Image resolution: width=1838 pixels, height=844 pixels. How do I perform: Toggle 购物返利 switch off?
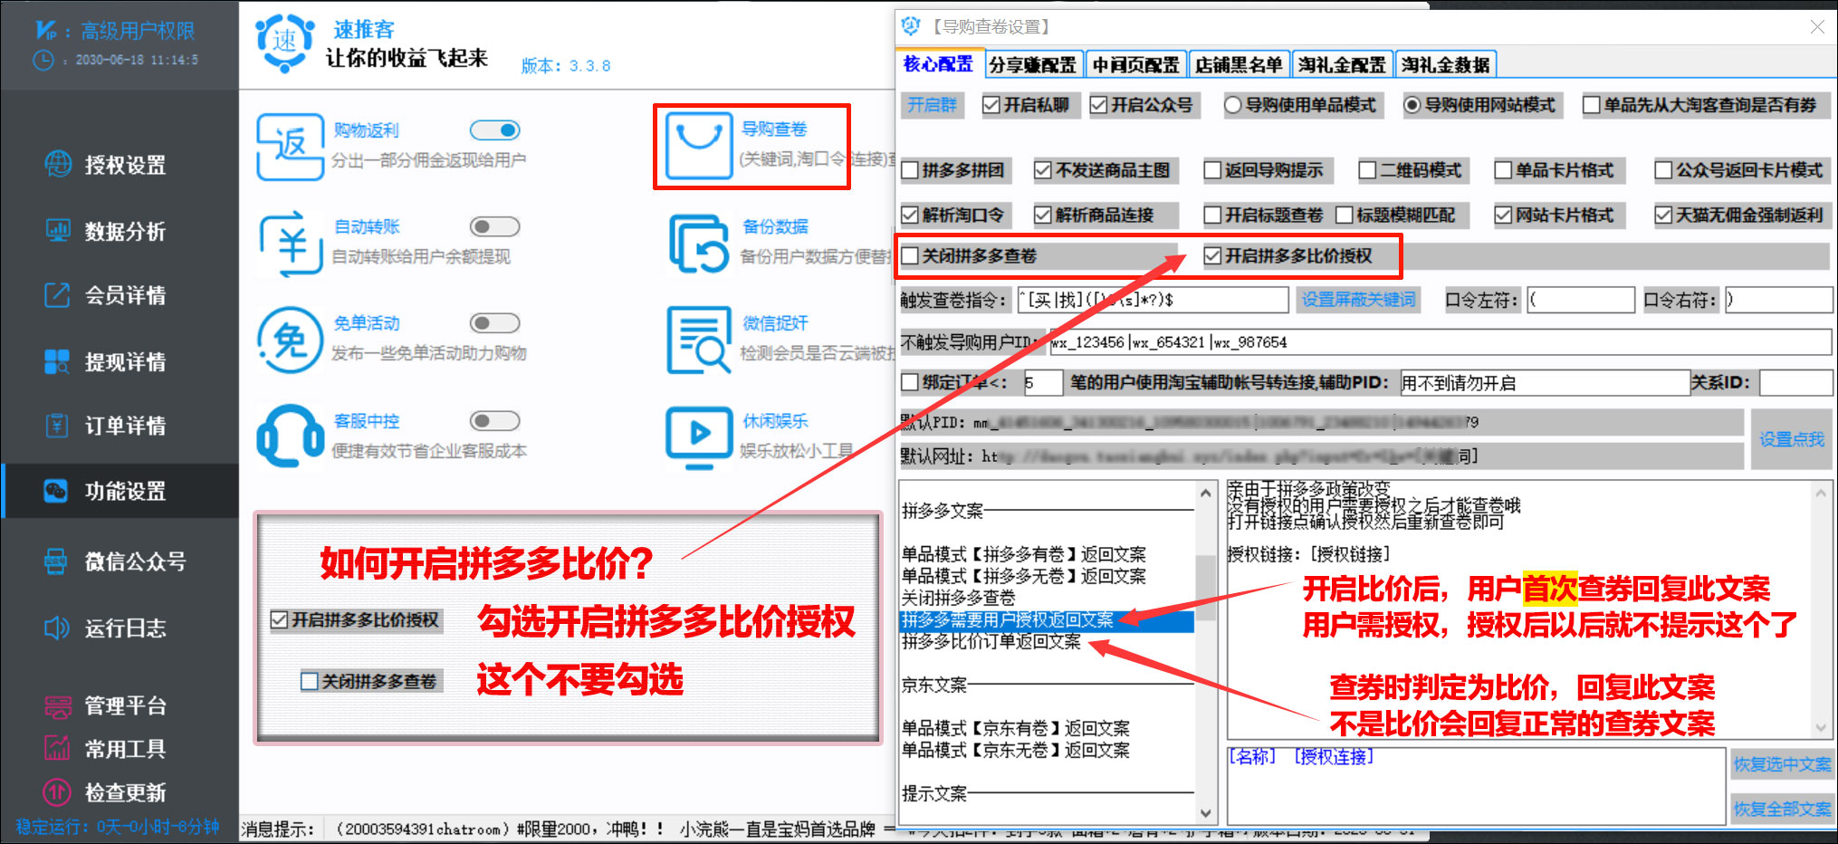[495, 130]
